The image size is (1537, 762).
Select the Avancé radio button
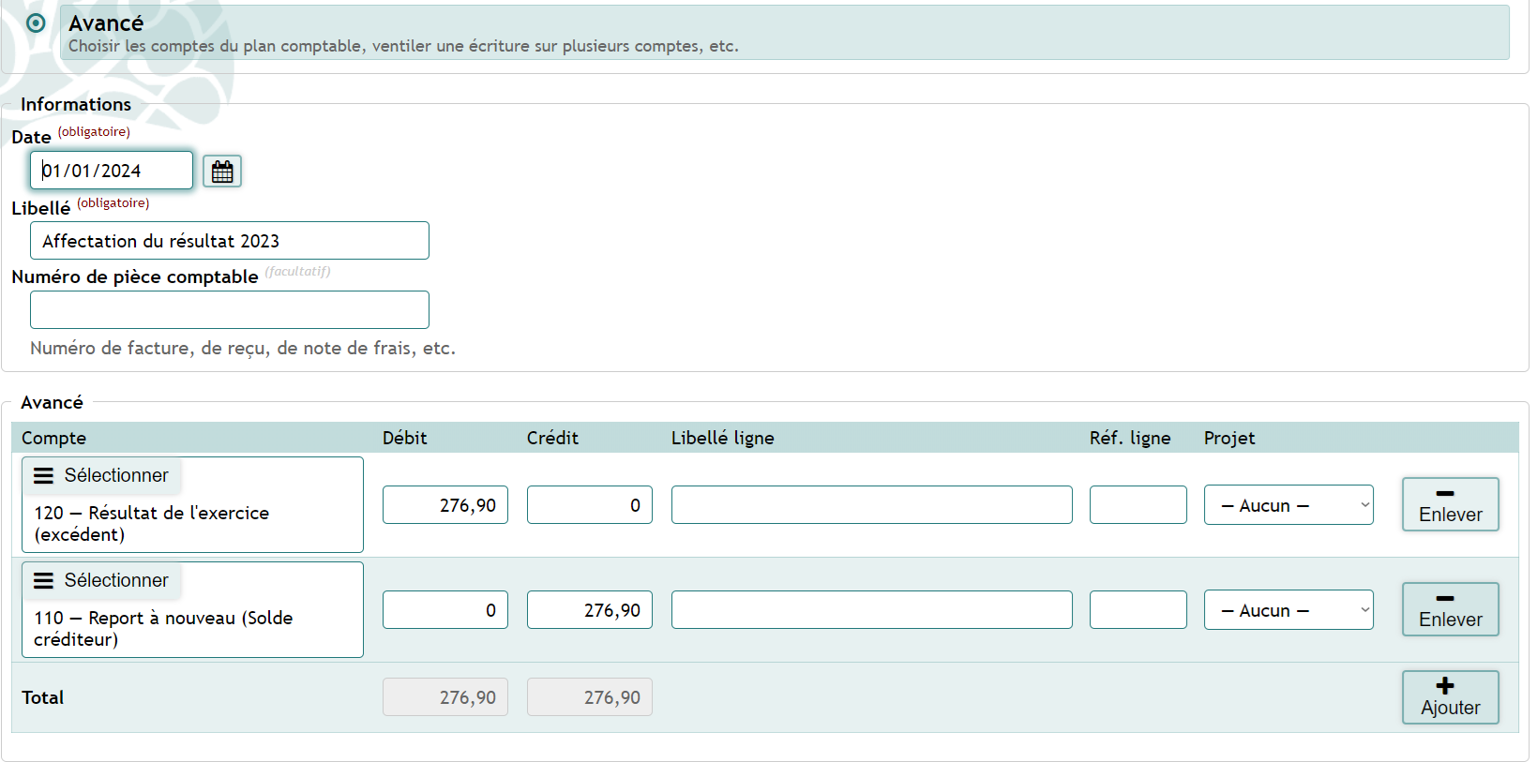pyautogui.click(x=36, y=23)
